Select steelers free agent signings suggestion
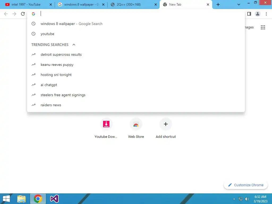The image size is (272, 204). click(136, 95)
